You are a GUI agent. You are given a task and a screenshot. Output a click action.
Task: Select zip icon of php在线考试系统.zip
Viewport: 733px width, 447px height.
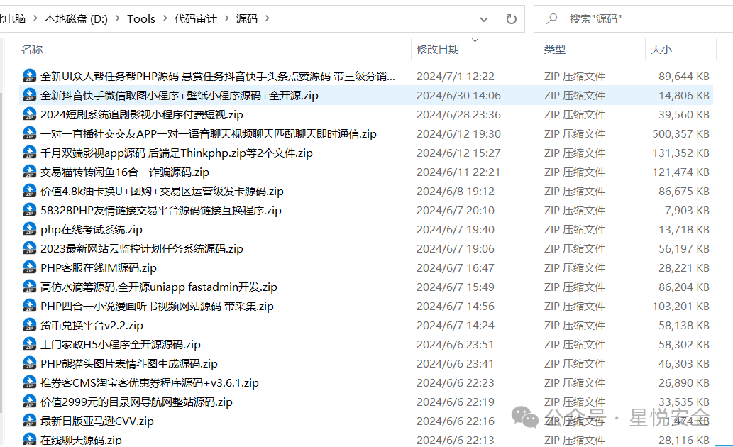point(30,229)
